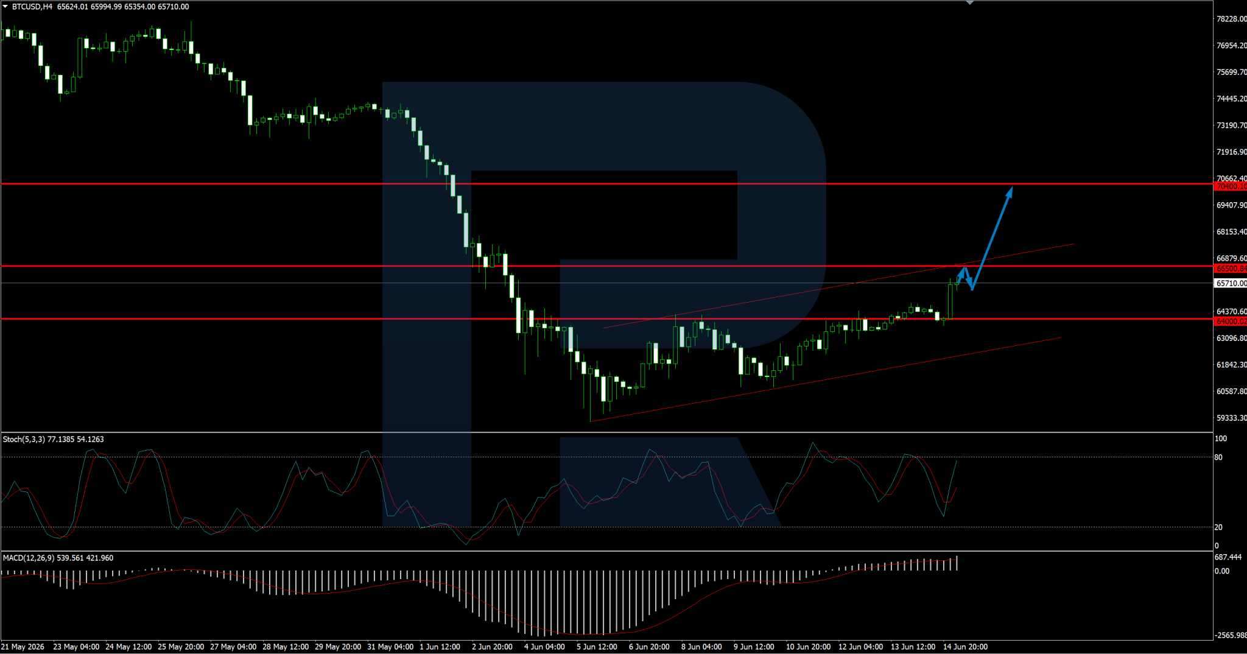1247x654 pixels.
Task: Click the 78228.00 price axis value
Action: pos(1231,19)
